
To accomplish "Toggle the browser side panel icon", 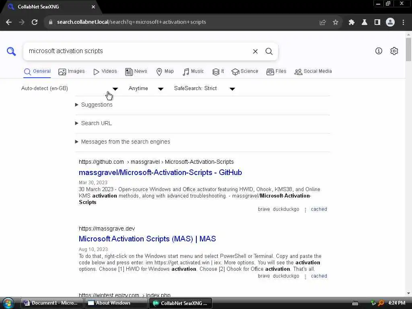I will point(377,23).
